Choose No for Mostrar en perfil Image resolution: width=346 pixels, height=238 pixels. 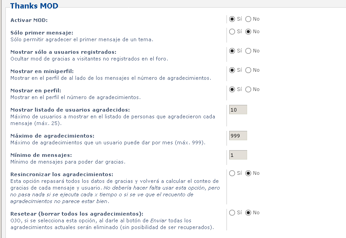[248, 89]
